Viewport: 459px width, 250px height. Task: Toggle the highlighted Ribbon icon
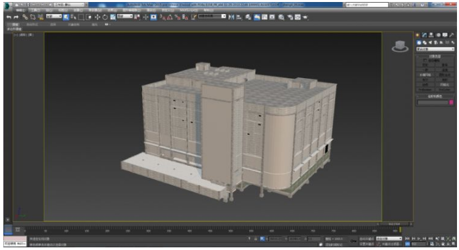257,17
